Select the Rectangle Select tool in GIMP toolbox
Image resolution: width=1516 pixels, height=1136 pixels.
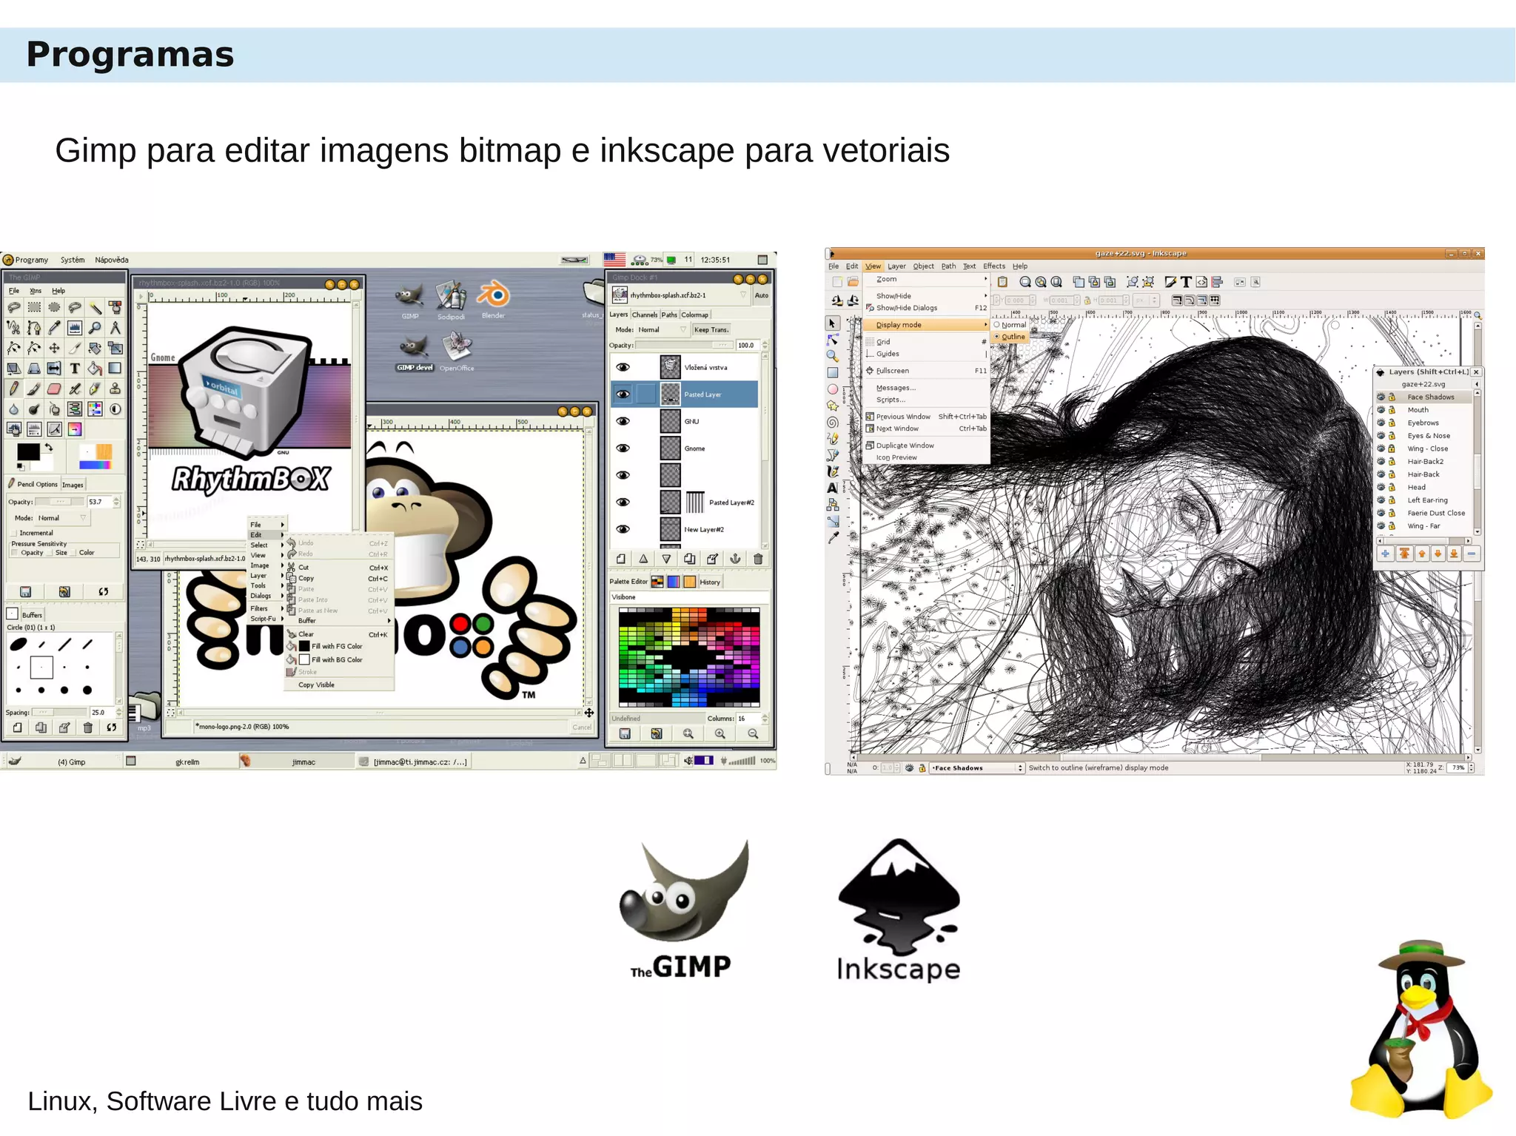click(34, 307)
